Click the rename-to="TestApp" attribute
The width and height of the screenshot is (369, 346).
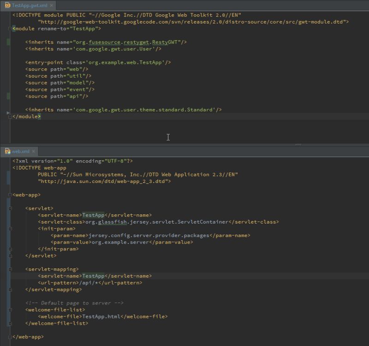tap(68, 29)
